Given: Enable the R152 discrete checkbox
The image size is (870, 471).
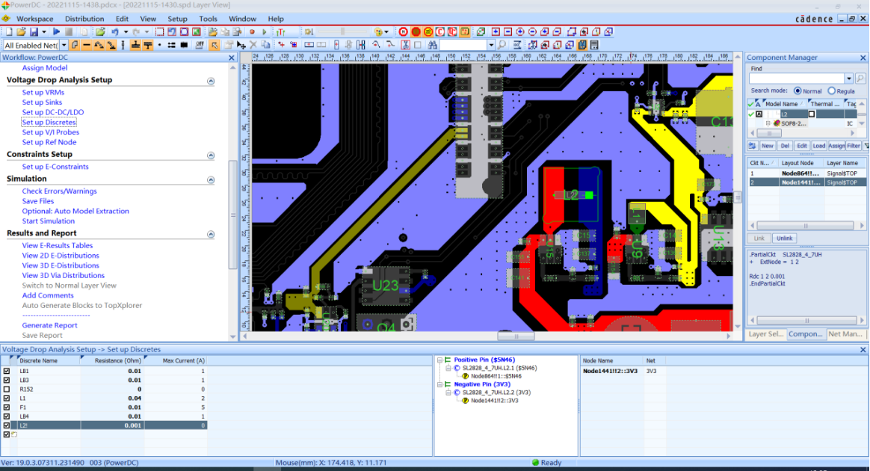Looking at the screenshot, I should [7, 389].
